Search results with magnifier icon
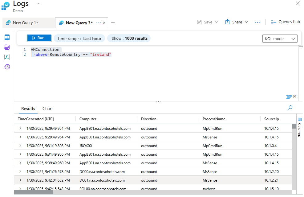The height and width of the screenshot is (197, 304). click(x=290, y=108)
